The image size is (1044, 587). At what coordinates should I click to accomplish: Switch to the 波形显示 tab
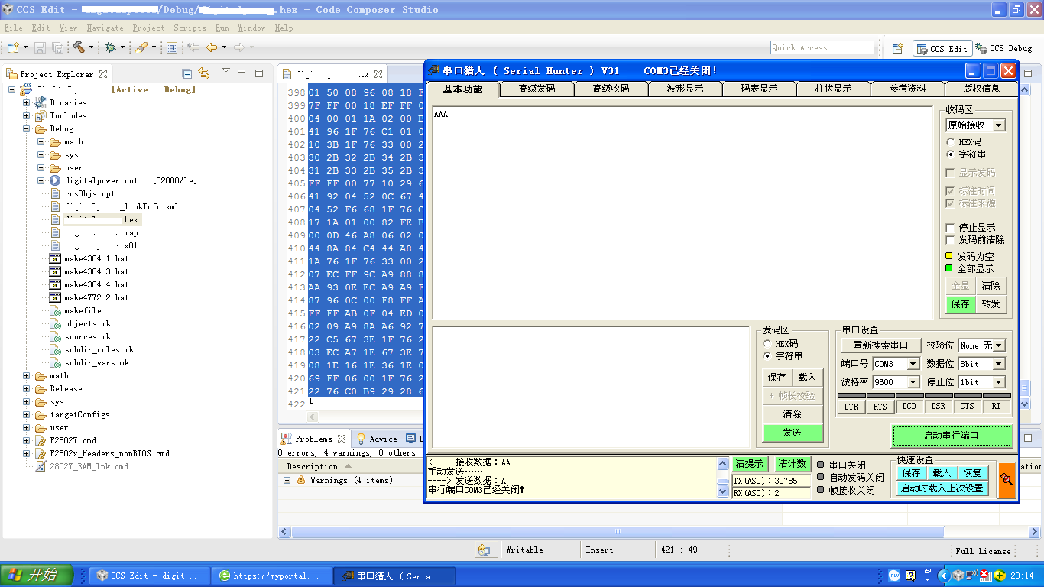pyautogui.click(x=686, y=89)
